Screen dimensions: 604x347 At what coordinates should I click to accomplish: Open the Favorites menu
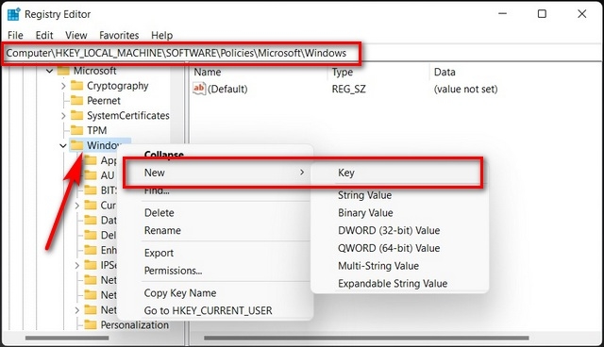tap(119, 36)
